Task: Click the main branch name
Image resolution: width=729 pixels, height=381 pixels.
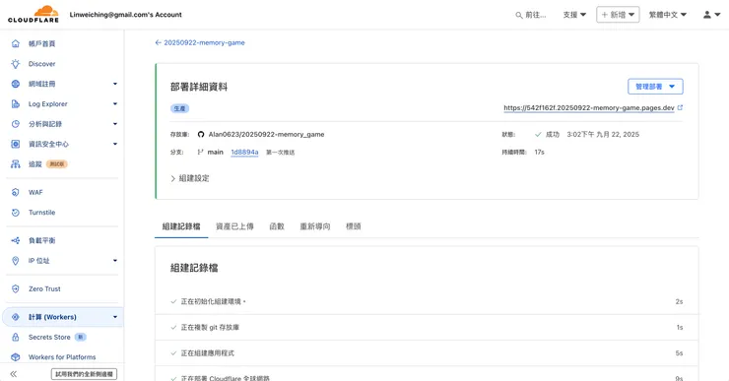Action: pos(216,152)
